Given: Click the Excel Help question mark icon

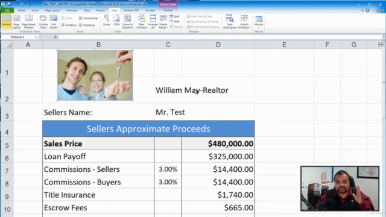Looking at the screenshot, I should point(367,10).
